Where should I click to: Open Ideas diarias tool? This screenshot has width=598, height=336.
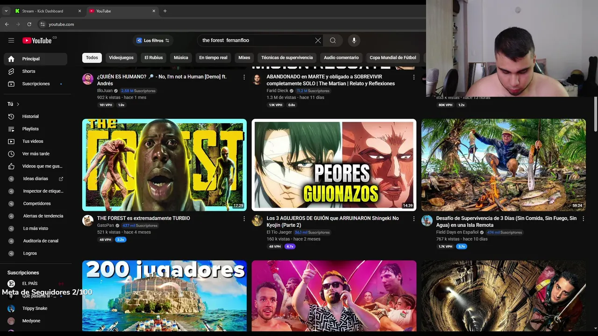tap(36, 179)
